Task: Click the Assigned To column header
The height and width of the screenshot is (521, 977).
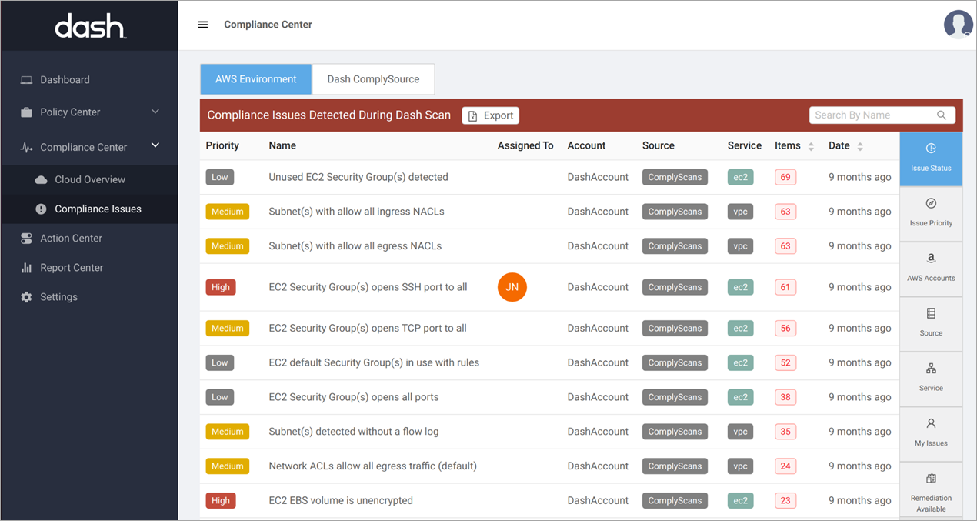Action: pos(525,145)
